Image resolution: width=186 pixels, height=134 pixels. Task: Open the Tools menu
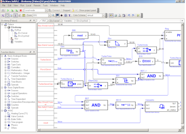click(x=45, y=5)
